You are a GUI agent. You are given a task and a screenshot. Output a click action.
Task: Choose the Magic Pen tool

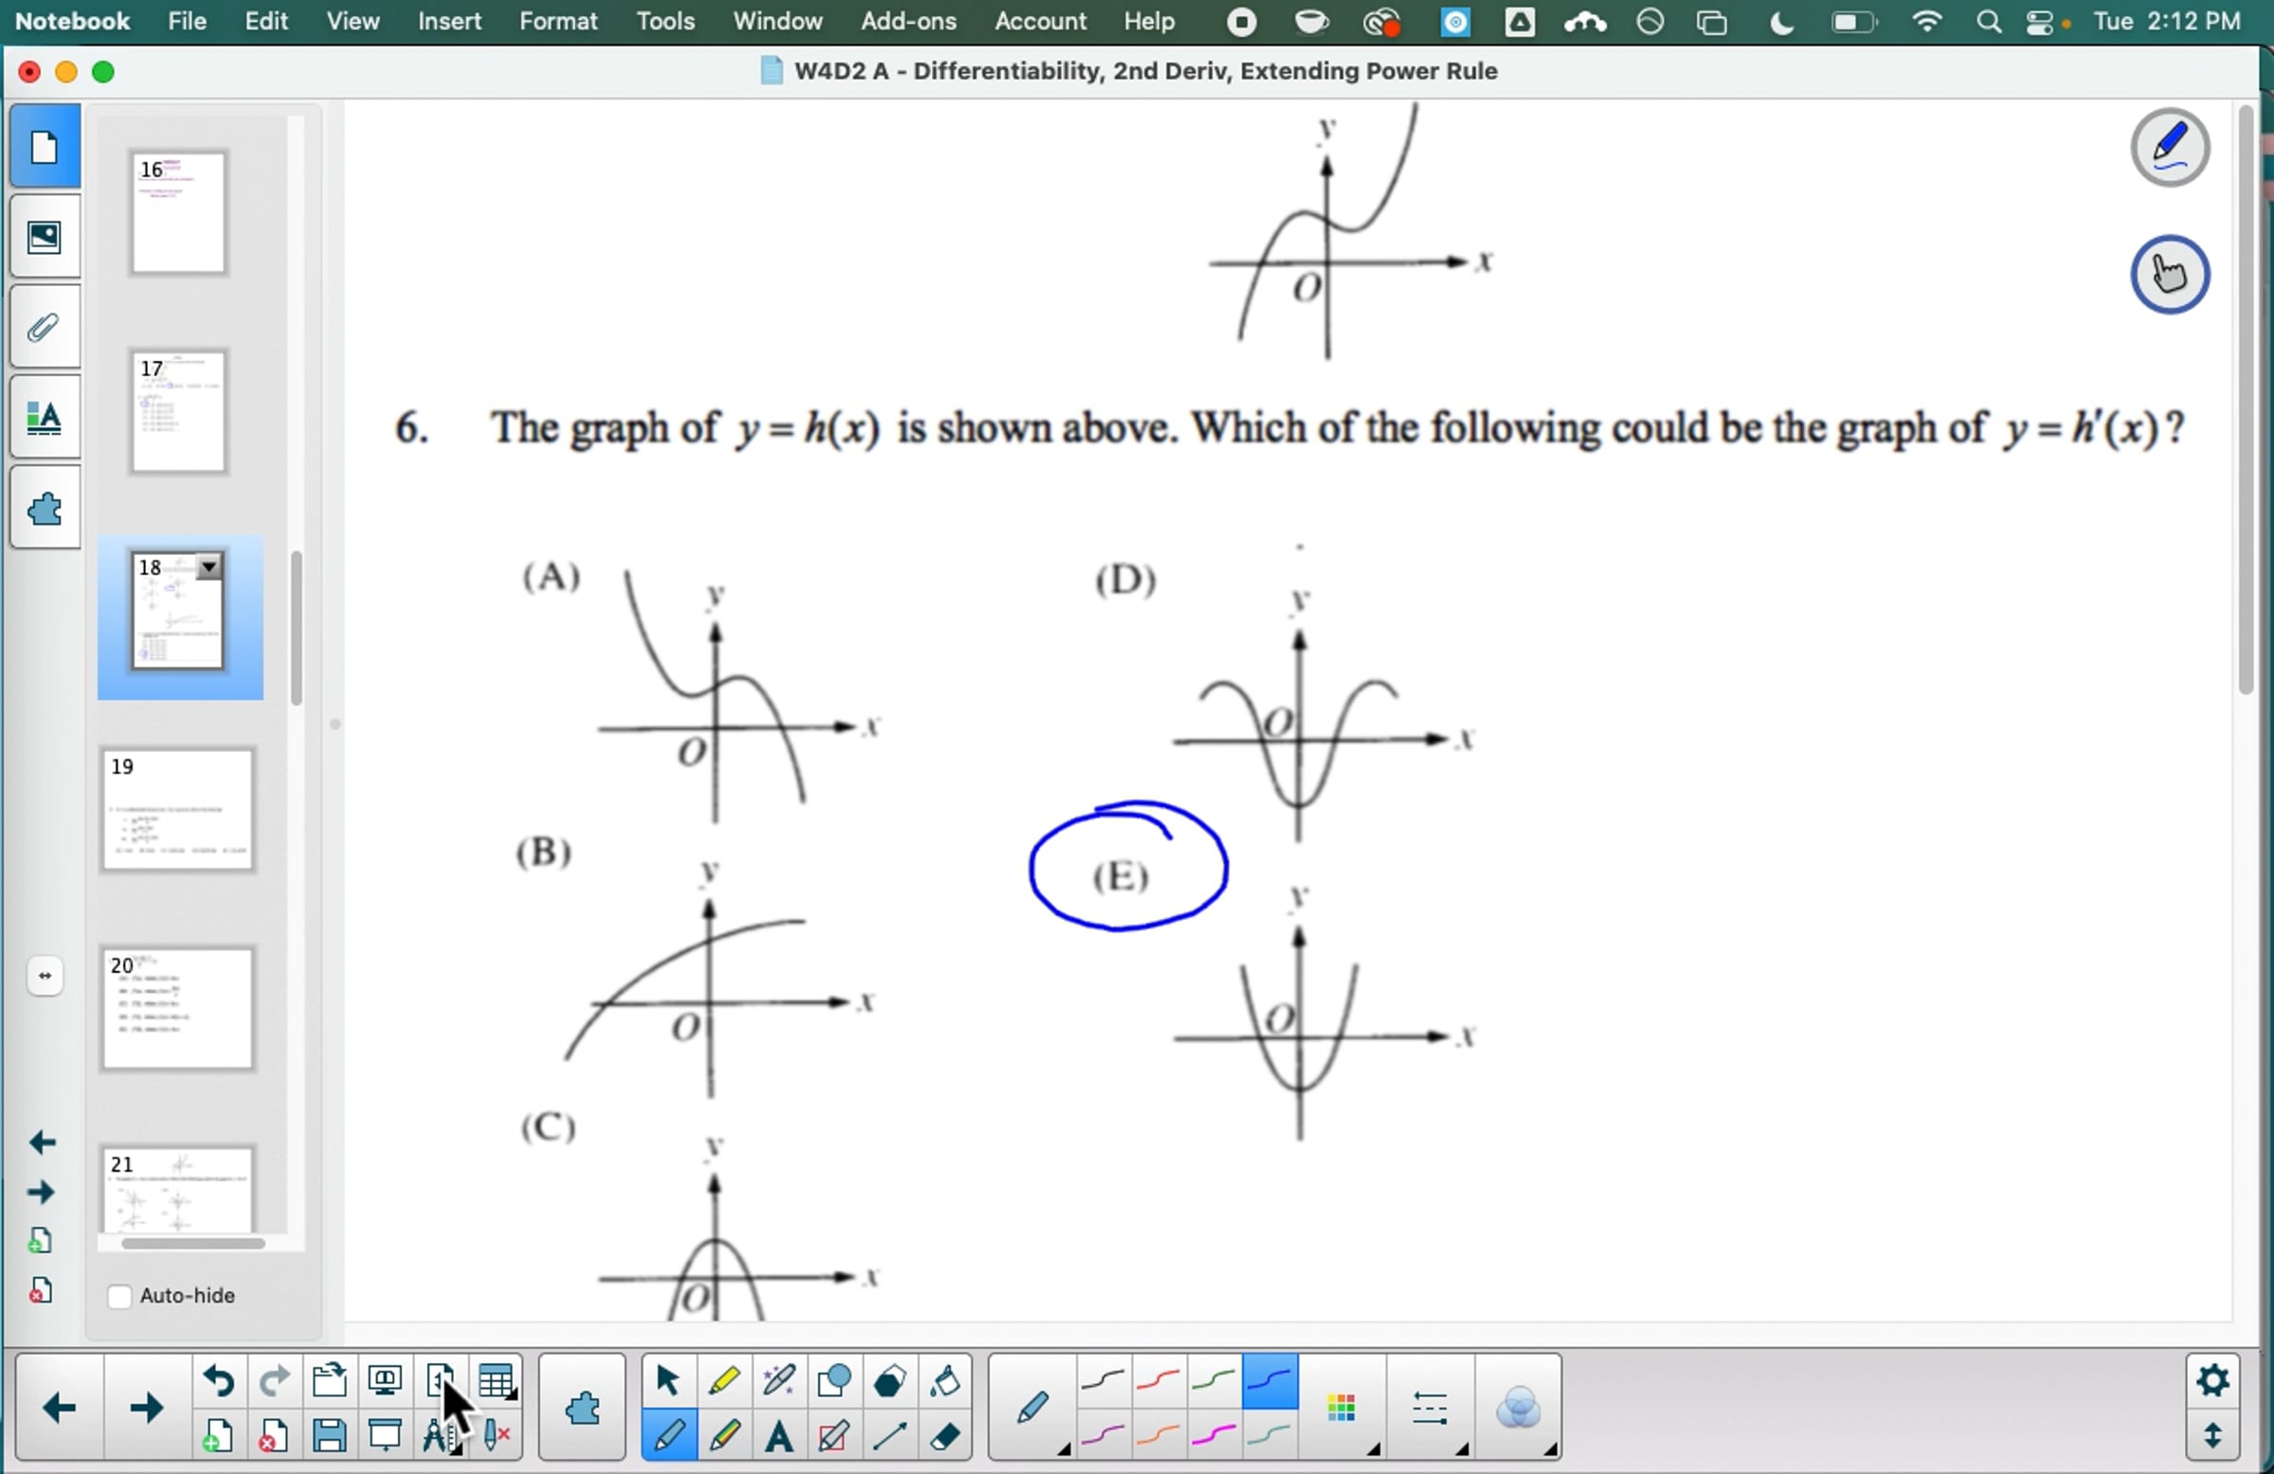pos(779,1380)
